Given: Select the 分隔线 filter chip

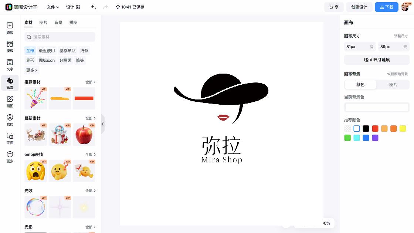Looking at the screenshot, I should click(65, 61).
